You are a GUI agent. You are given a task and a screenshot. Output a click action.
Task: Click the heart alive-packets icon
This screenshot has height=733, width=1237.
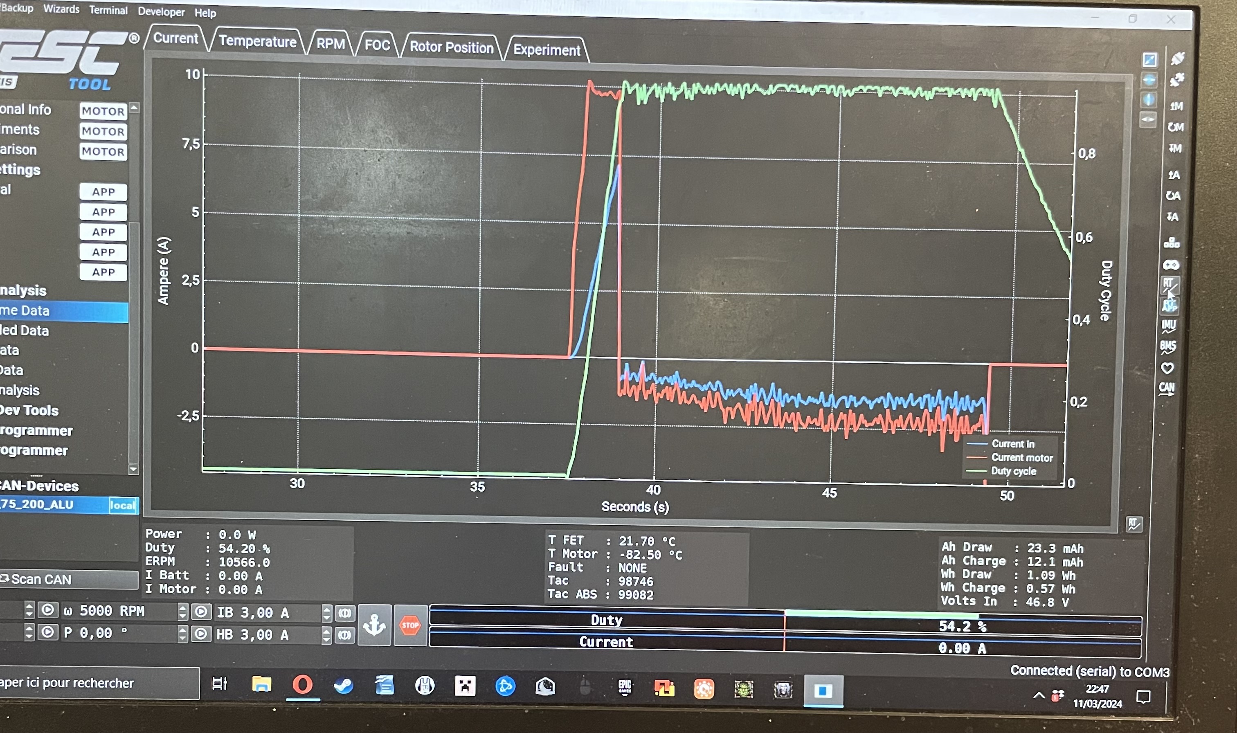coord(1167,368)
